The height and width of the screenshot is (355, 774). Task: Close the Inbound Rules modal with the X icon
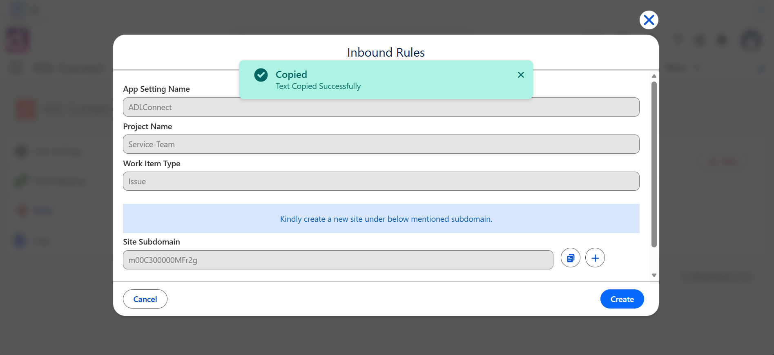coord(649,20)
